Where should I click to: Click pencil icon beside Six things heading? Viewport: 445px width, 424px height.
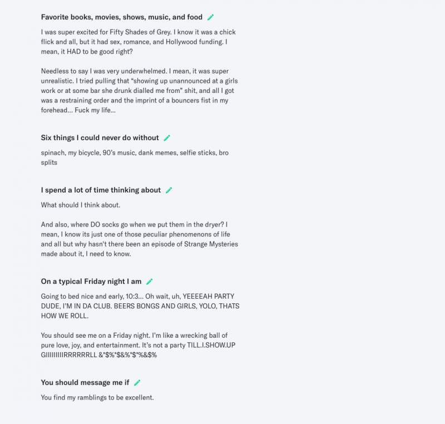coord(167,138)
